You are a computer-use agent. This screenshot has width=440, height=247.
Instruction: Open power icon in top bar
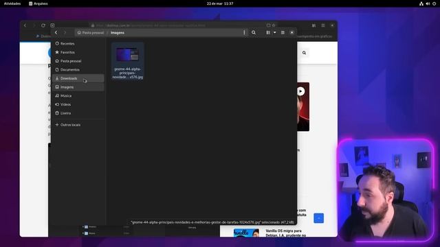point(434,3)
